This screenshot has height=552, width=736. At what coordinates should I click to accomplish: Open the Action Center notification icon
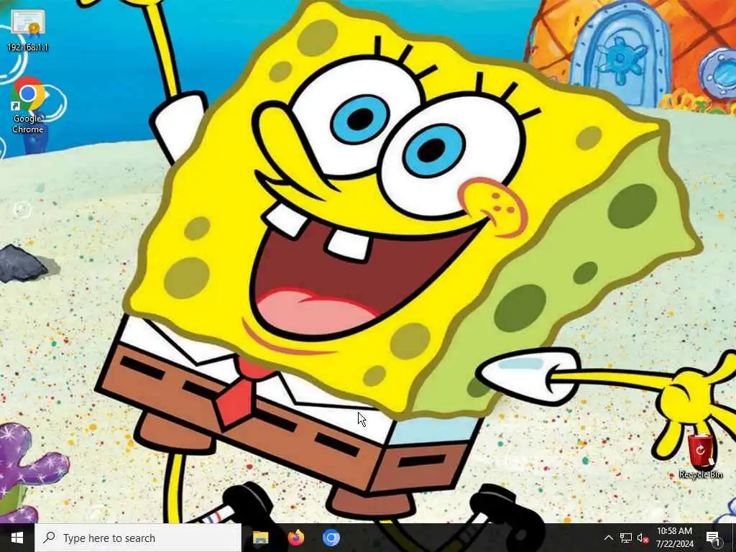pyautogui.click(x=713, y=538)
